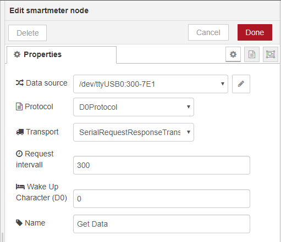This screenshot has width=281, height=242.
Task: Click the Data source shuffle icon
Action: coord(20,83)
